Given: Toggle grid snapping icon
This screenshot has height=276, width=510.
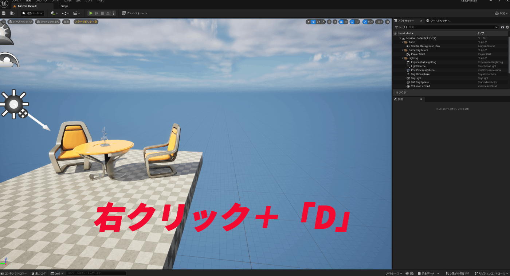Looking at the screenshot, I should click(x=341, y=22).
